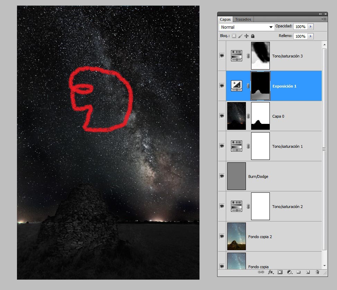
Task: Lock image pixels with brush icon
Action: [240, 36]
